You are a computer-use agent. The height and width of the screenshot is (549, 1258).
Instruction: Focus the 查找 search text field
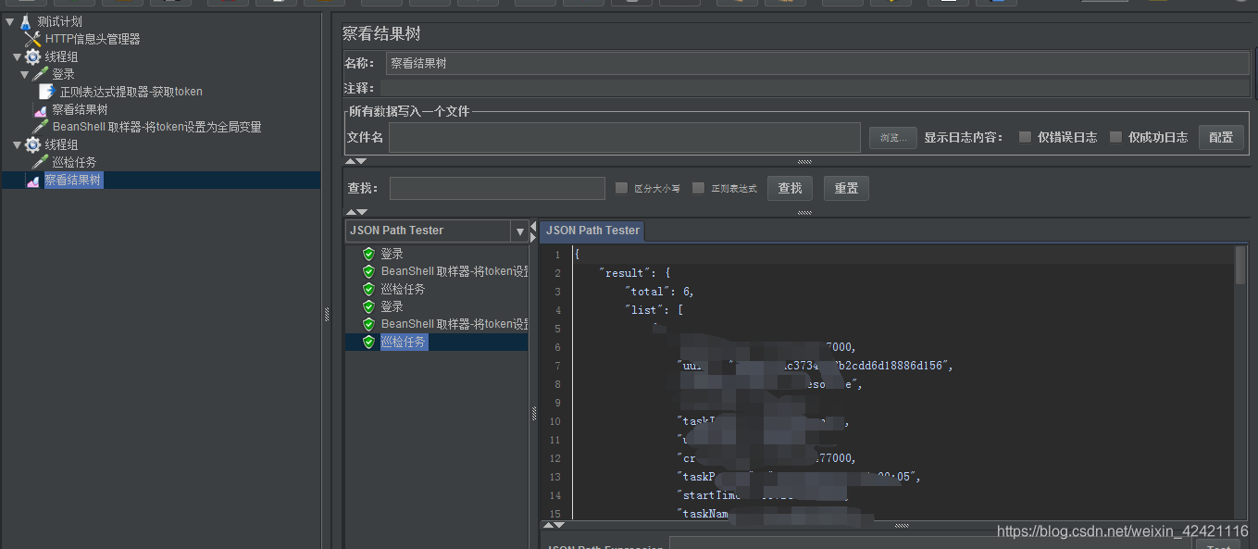click(497, 188)
